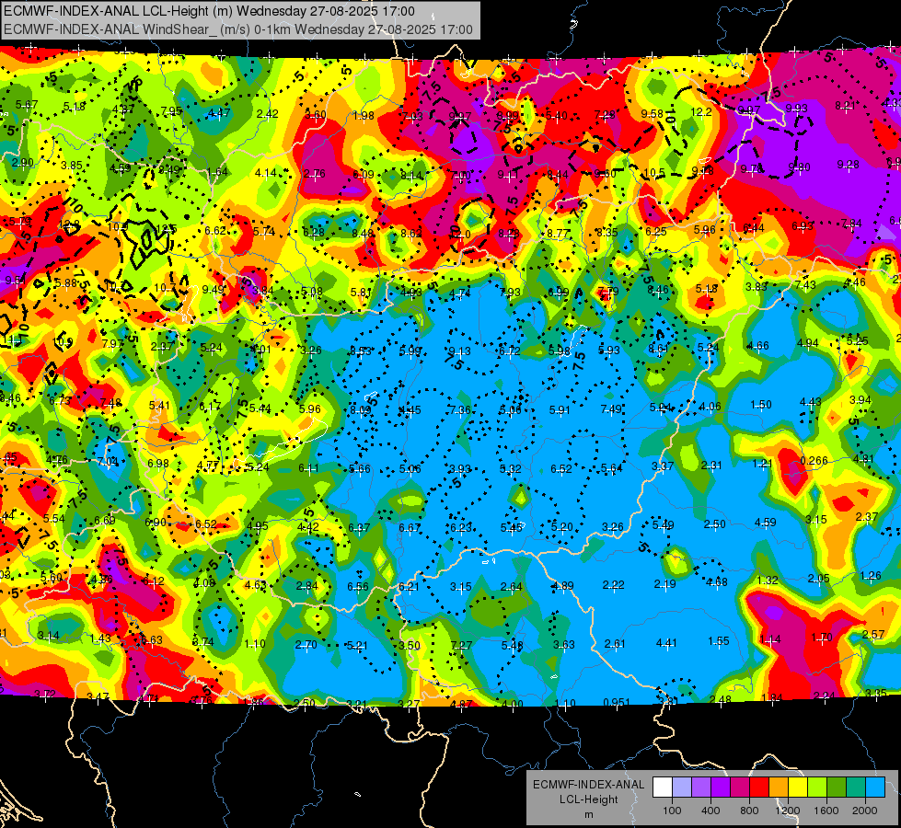Click the 2.05 grid point value
The height and width of the screenshot is (828, 901).
[x=818, y=578]
